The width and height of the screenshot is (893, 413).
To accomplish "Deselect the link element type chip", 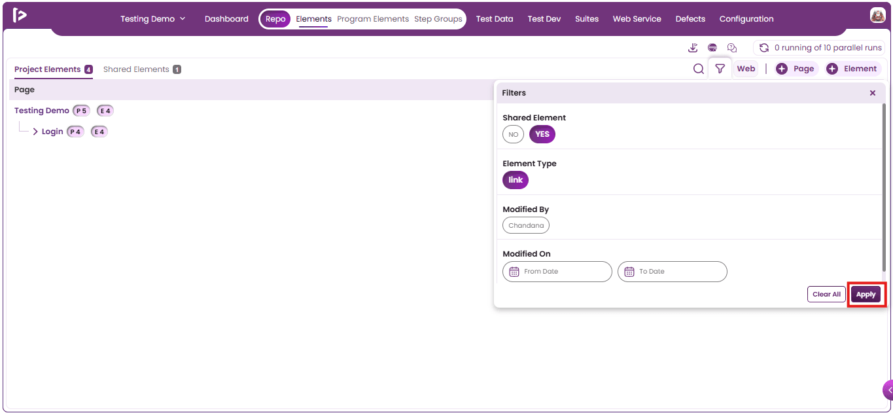I will coord(516,180).
